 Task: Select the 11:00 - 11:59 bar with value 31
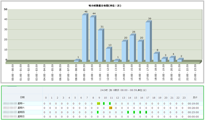101,45
